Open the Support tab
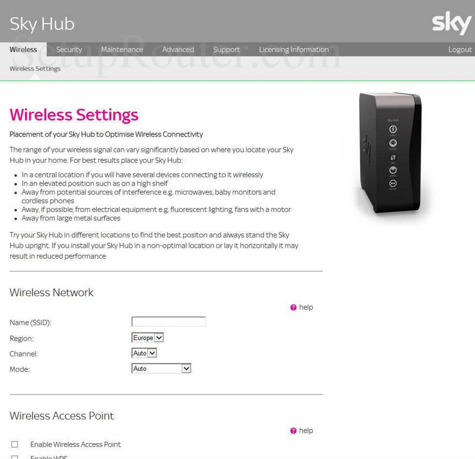Viewport: 475px width, 459px height. 226,49
